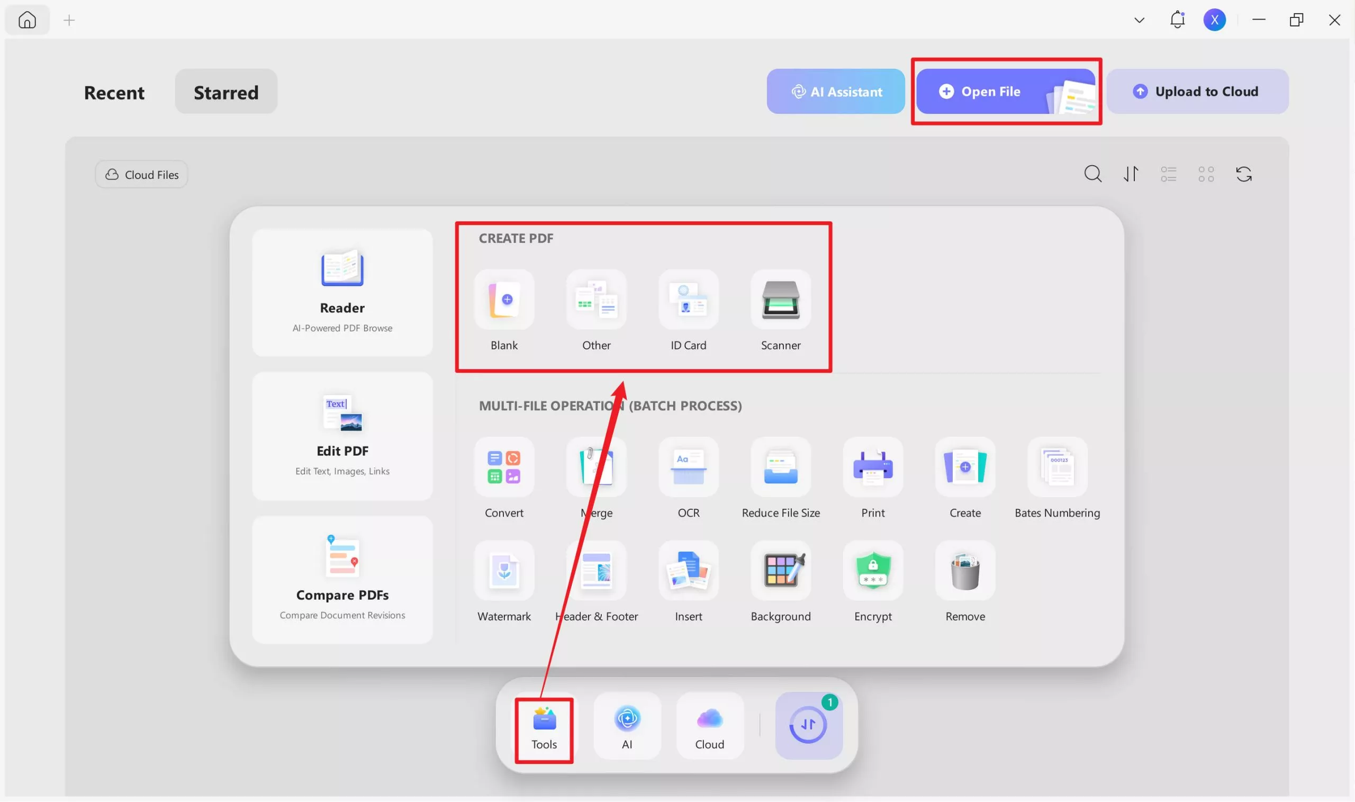
Task: Select the ID Card PDF creator
Action: [x=688, y=301]
